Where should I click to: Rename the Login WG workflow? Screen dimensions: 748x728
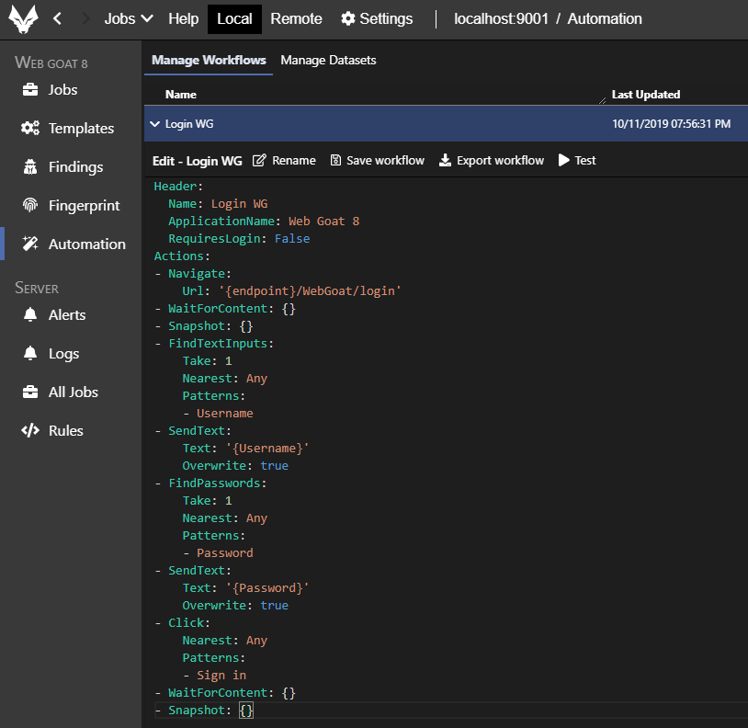click(x=284, y=161)
